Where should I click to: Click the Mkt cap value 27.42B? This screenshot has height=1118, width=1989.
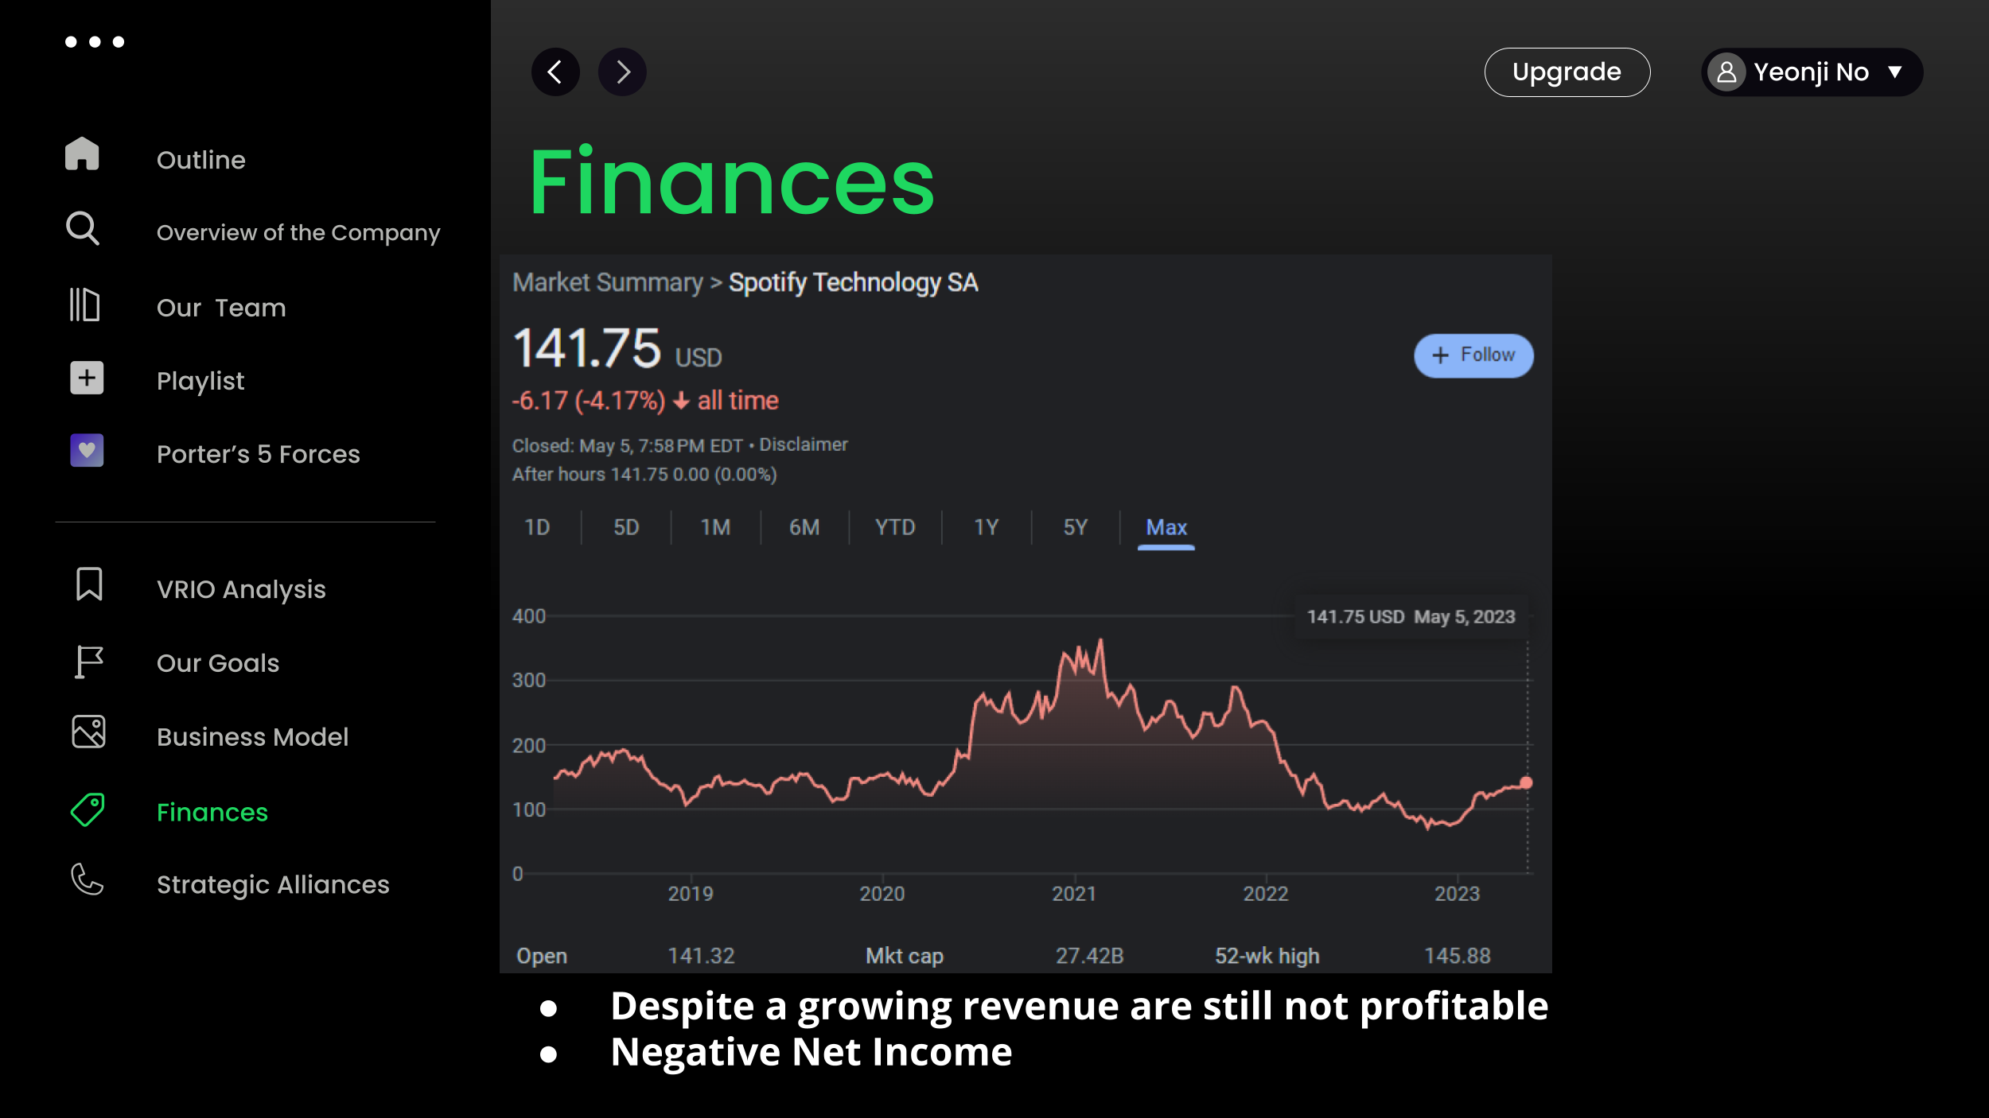pos(1089,956)
